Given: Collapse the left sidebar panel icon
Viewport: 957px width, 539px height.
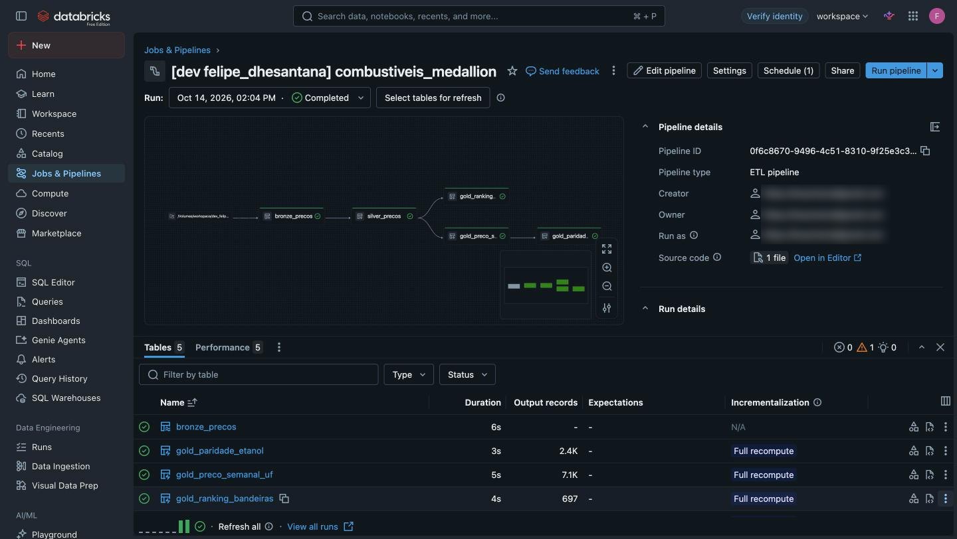Looking at the screenshot, I should (21, 16).
